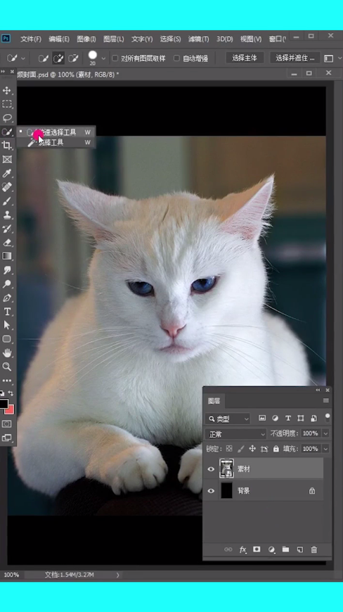The width and height of the screenshot is (343, 612).
Task: Select the Eyedropper tool
Action: click(x=7, y=173)
